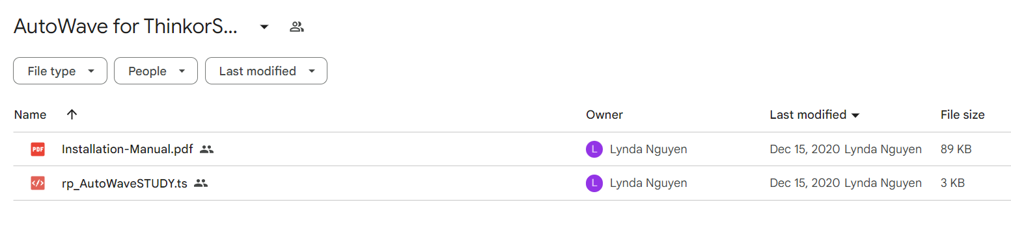This screenshot has width=1011, height=246.
Task: Select the Installation-Manual.pdf file name
Action: pos(128,149)
